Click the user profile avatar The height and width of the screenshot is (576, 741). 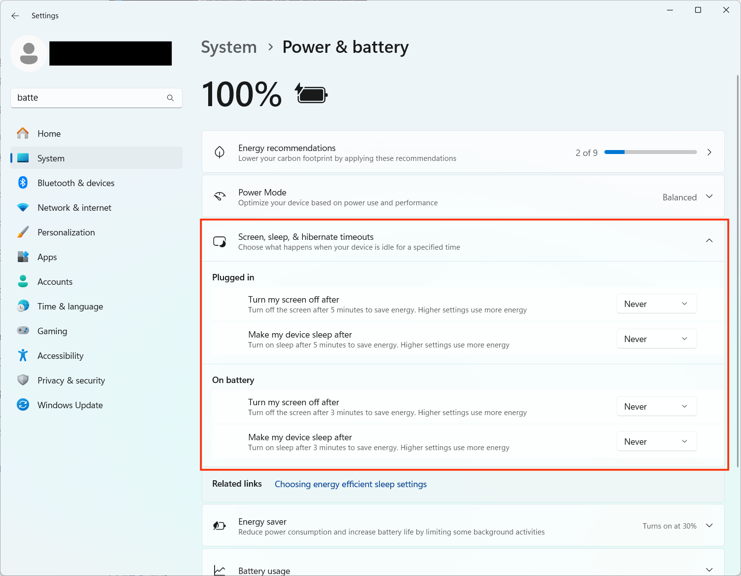click(x=29, y=53)
